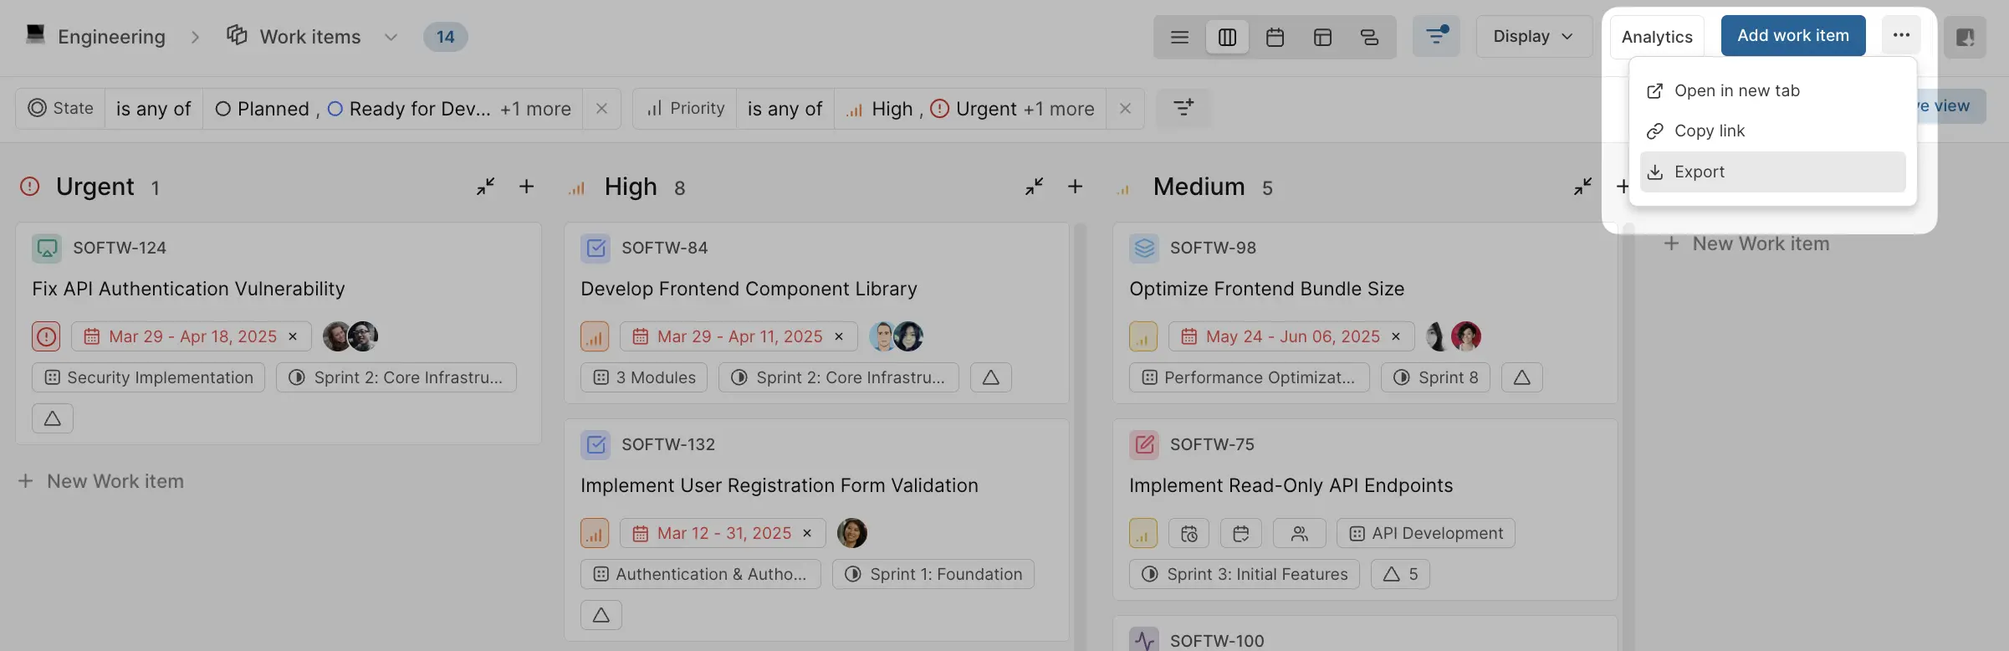2009x651 pixels.
Task: Add work item to Urgent column
Action: pos(526,187)
